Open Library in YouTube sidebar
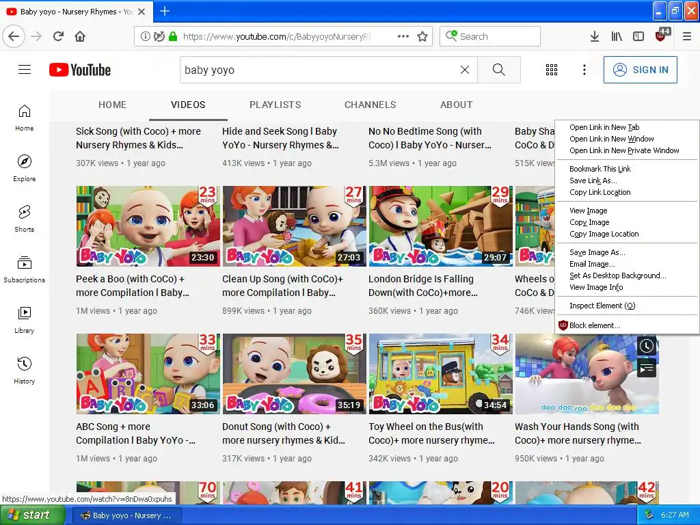Viewport: 700px width, 525px height. 25,320
